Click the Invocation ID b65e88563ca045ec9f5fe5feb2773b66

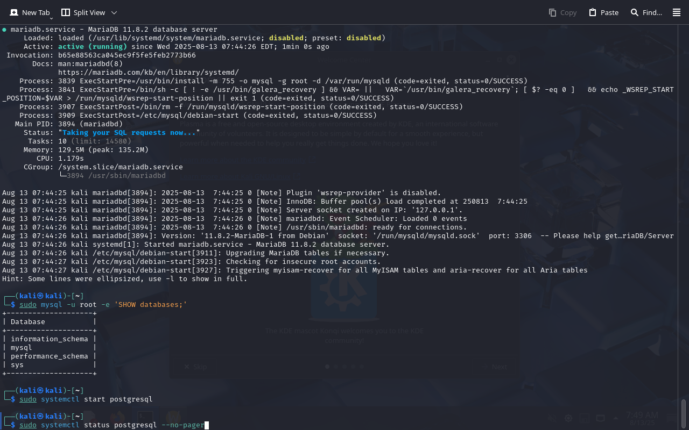[127, 55]
